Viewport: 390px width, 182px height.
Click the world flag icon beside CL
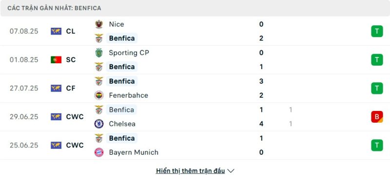[56, 31]
